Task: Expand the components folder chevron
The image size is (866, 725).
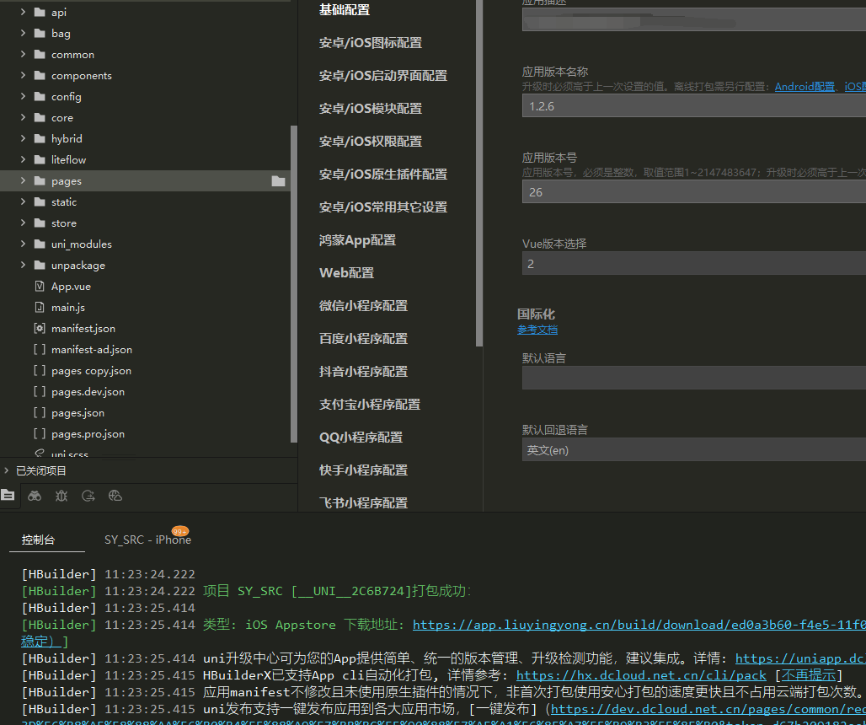Action: click(23, 76)
